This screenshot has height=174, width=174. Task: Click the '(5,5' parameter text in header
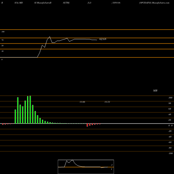point(89,3)
